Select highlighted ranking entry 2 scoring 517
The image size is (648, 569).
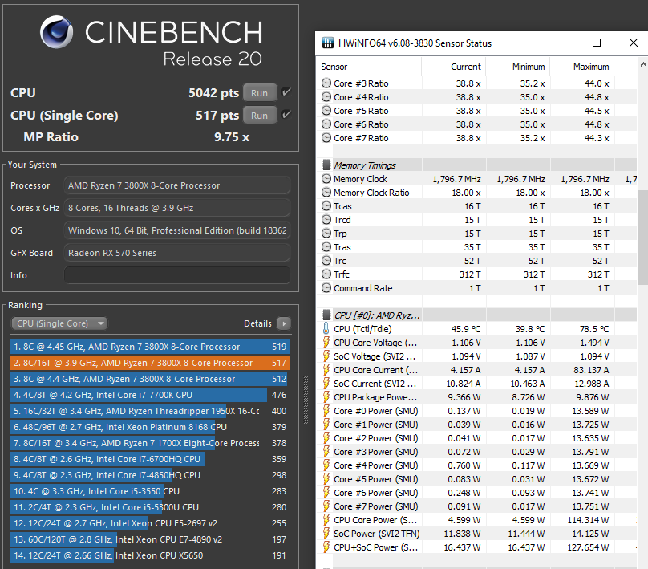tap(150, 363)
